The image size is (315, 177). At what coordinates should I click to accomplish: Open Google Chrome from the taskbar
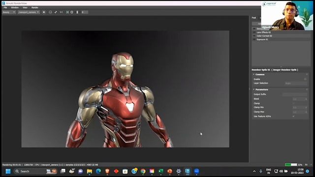pyautogui.click(x=143, y=171)
